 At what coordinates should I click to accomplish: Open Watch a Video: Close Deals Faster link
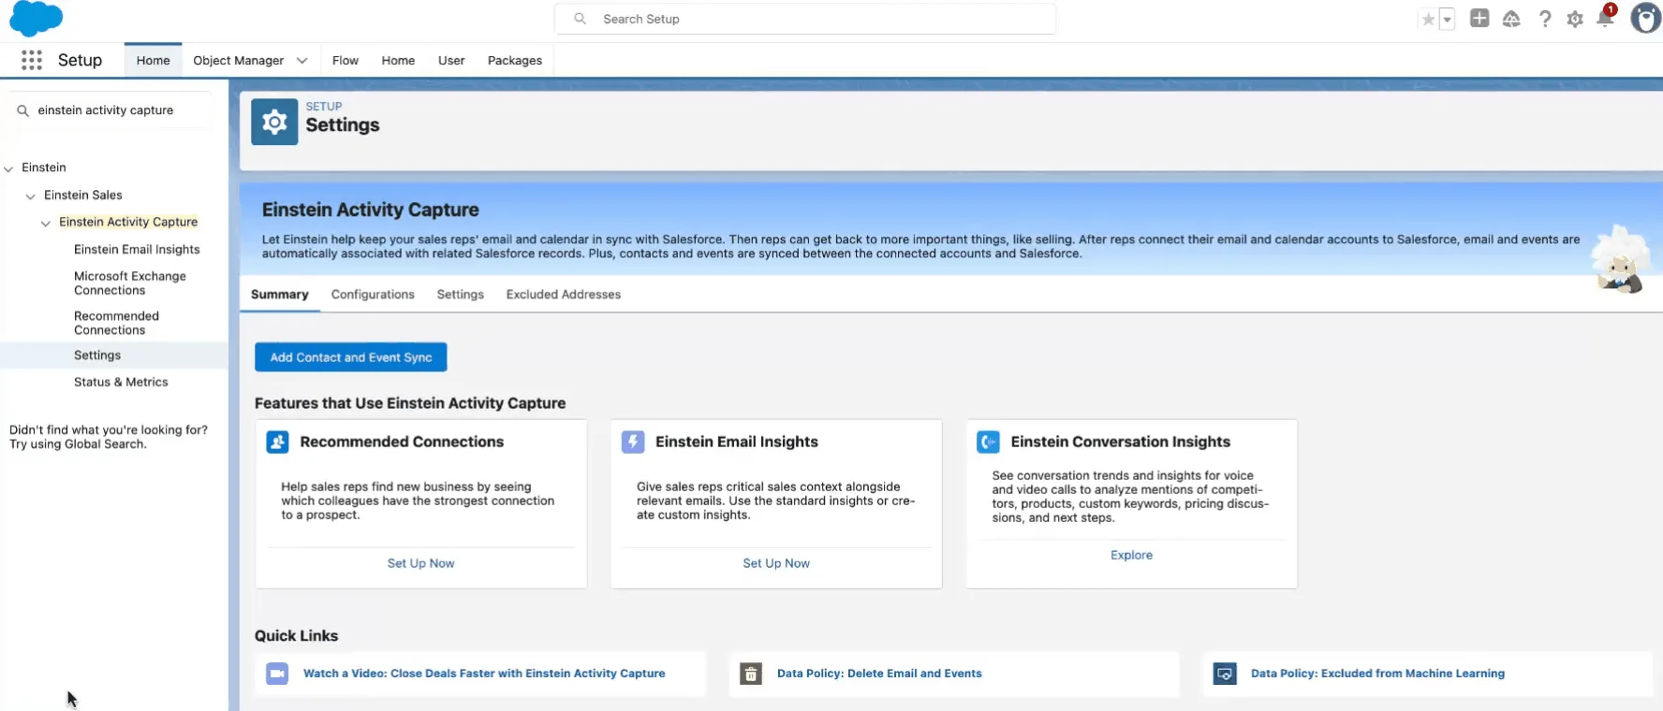[484, 674]
